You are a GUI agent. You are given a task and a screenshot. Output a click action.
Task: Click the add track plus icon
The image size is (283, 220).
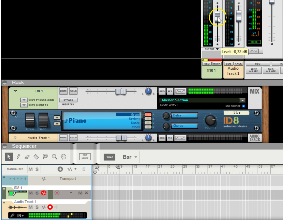(x=60, y=169)
